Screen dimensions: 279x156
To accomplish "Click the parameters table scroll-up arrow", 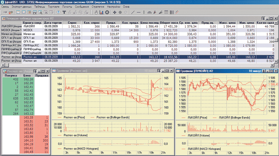I will click(276, 23).
